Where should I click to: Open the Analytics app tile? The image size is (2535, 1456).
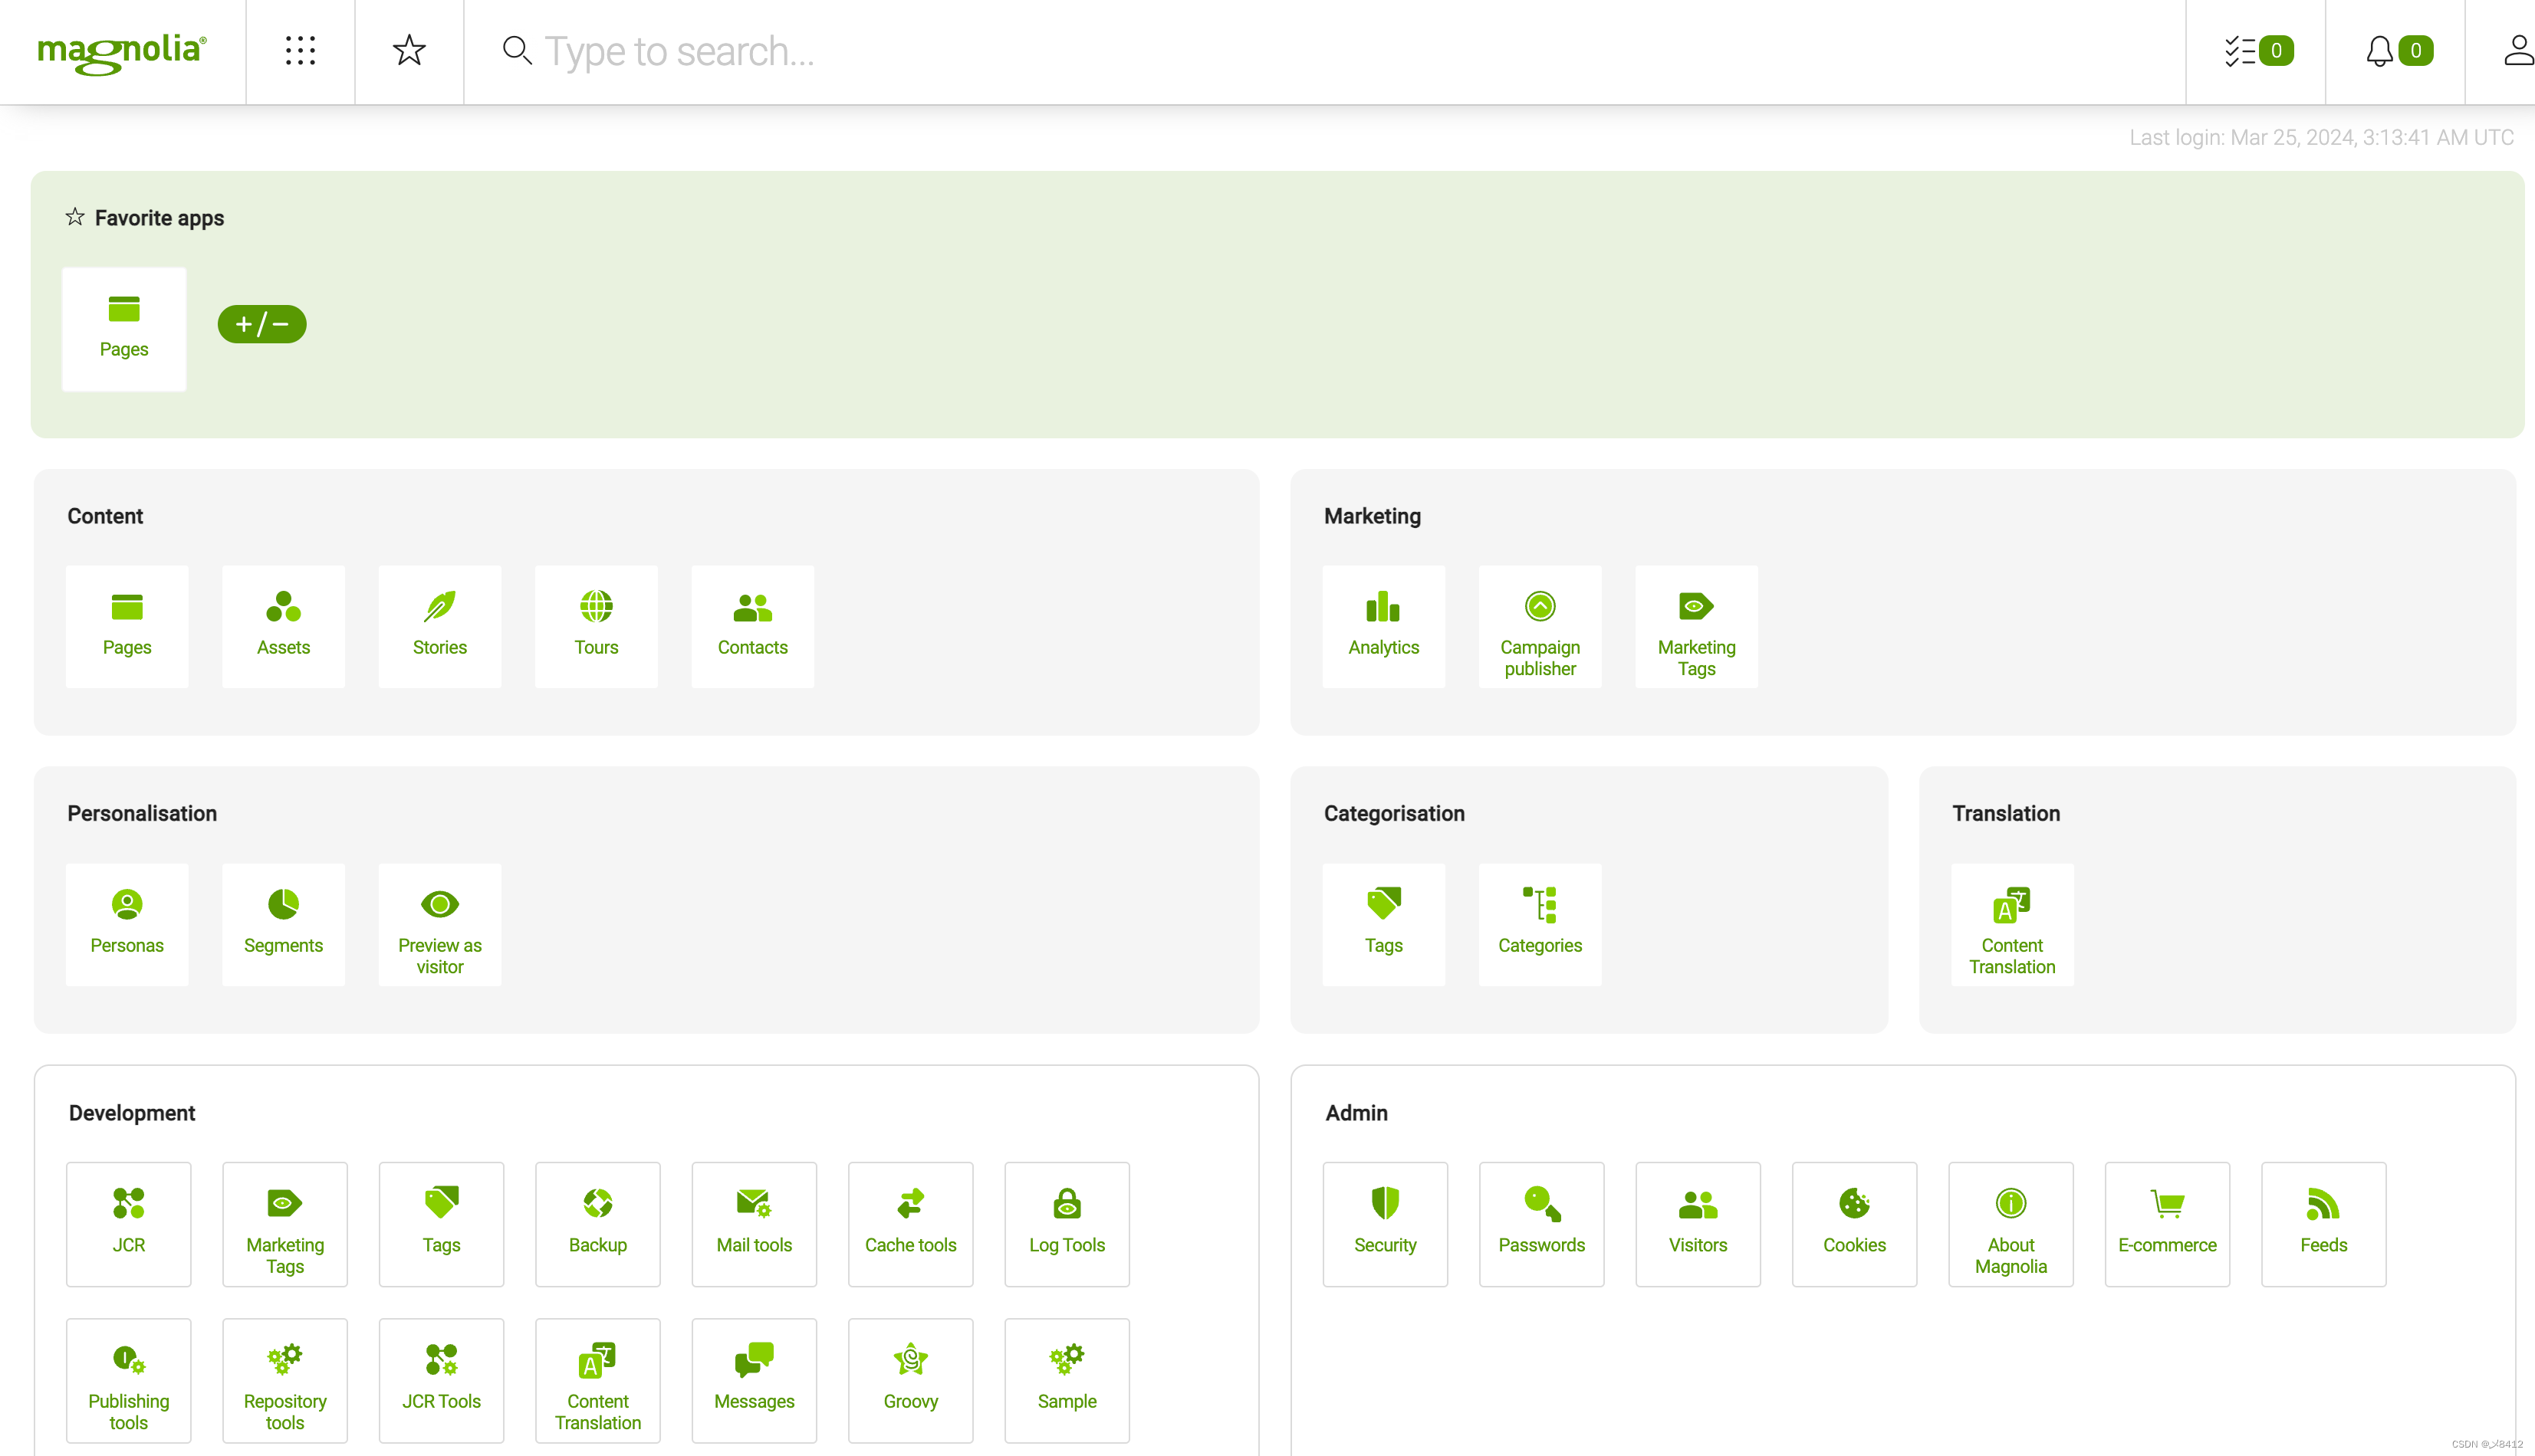click(1383, 625)
